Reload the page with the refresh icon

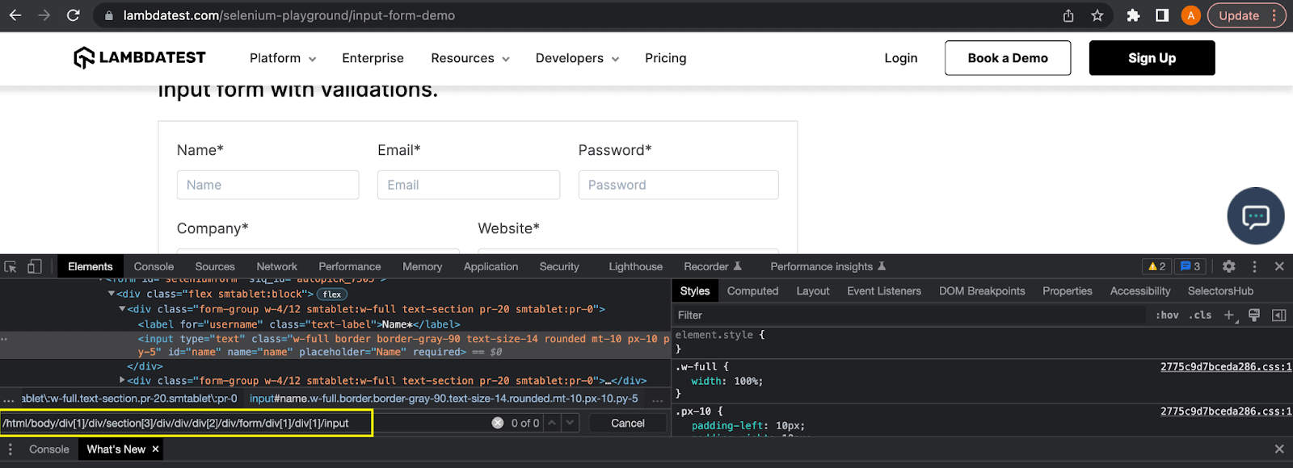tap(73, 15)
